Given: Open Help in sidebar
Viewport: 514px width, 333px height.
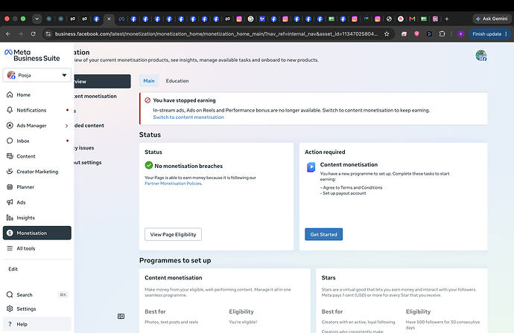Looking at the screenshot, I should click(37, 324).
